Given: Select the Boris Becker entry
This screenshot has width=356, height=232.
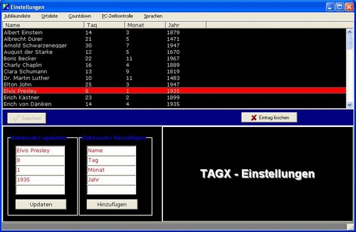Looking at the screenshot, I should 174,58.
